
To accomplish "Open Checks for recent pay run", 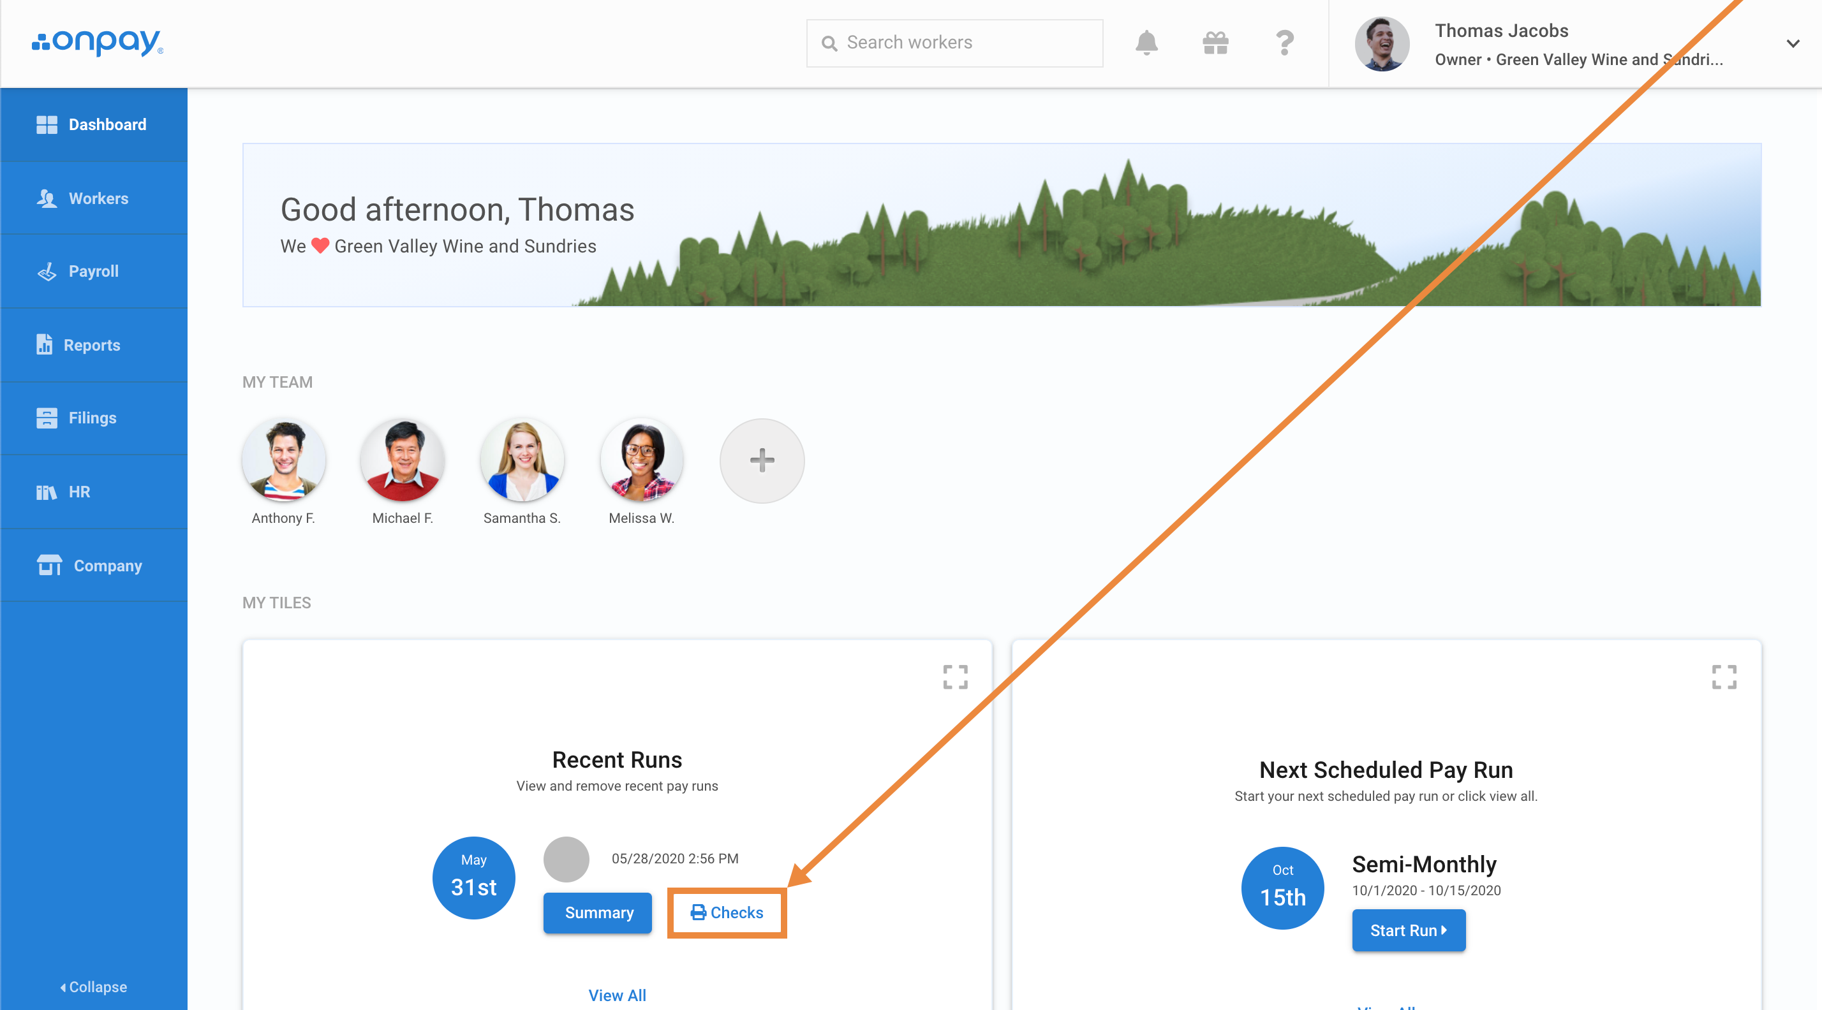I will pos(727,912).
